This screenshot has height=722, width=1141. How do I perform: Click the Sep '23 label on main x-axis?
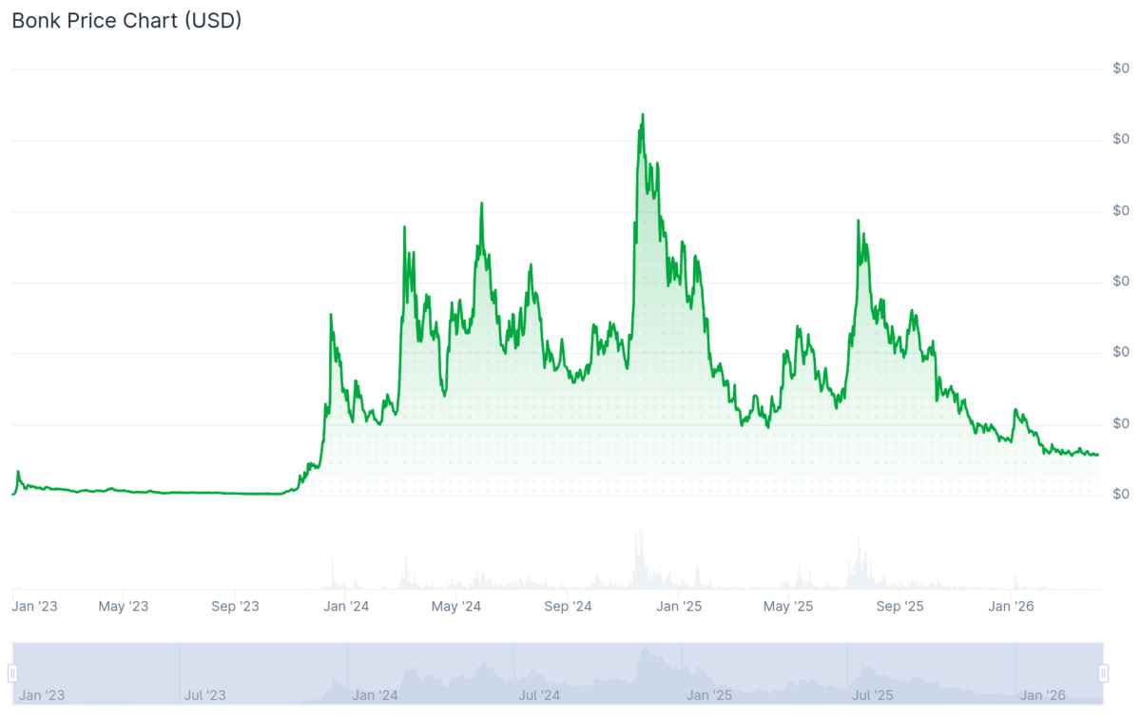235,606
